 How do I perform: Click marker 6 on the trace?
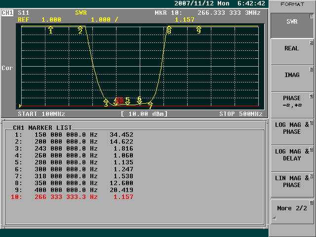pos(139,100)
